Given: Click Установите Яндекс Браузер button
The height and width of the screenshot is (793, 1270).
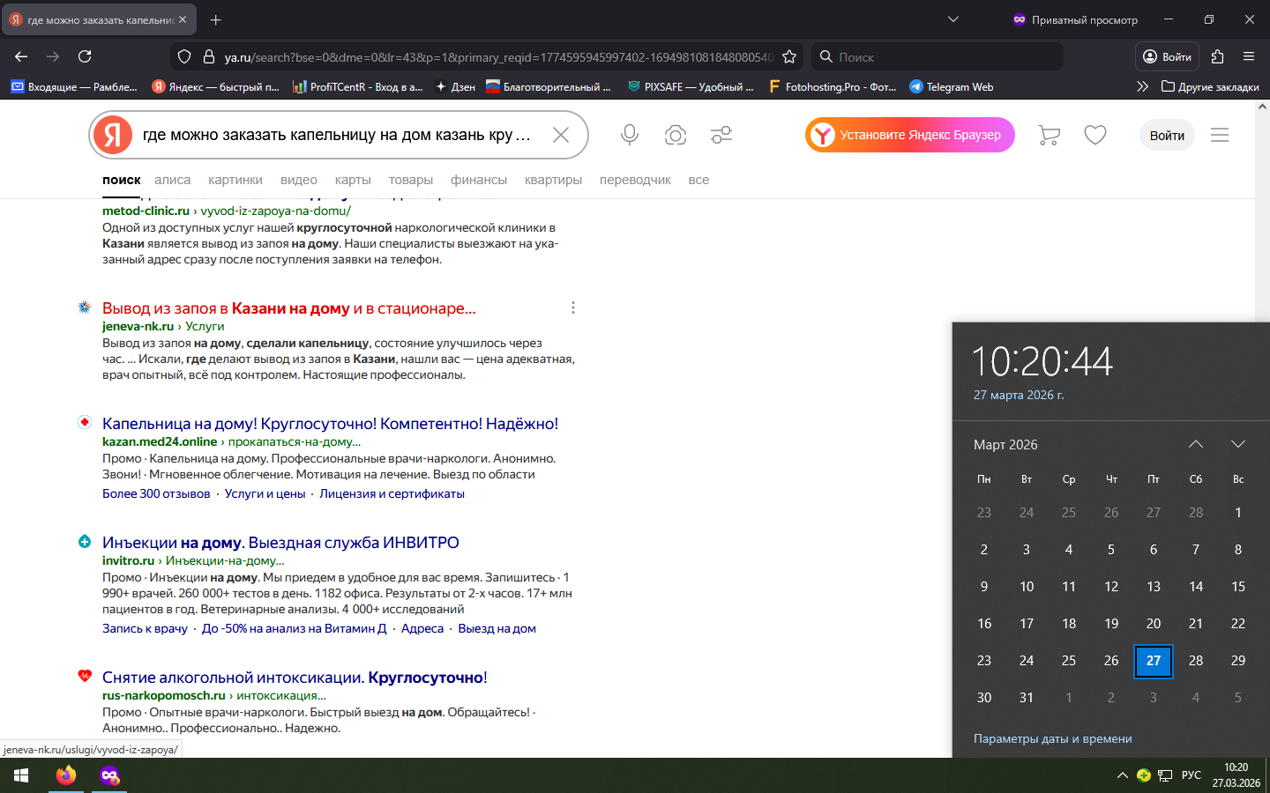Looking at the screenshot, I should [909, 135].
